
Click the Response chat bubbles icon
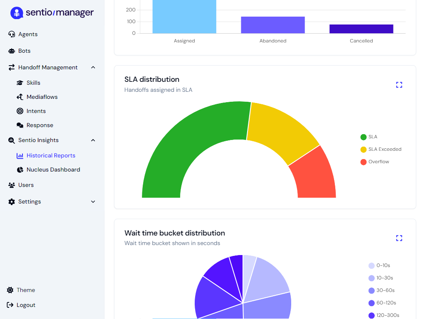[20, 125]
